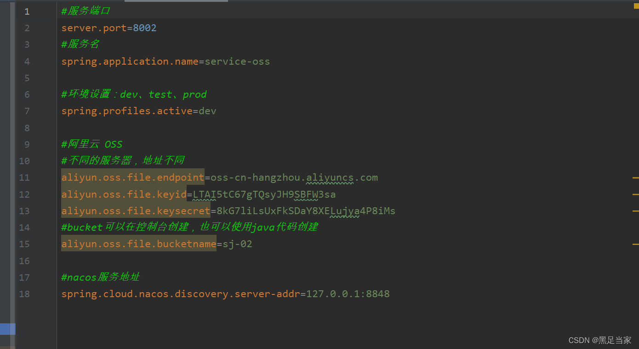Click the 'spring.profiles.active' key

click(x=127, y=111)
